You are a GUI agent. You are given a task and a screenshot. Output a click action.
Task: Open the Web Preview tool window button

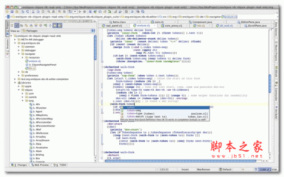click(x=40, y=165)
